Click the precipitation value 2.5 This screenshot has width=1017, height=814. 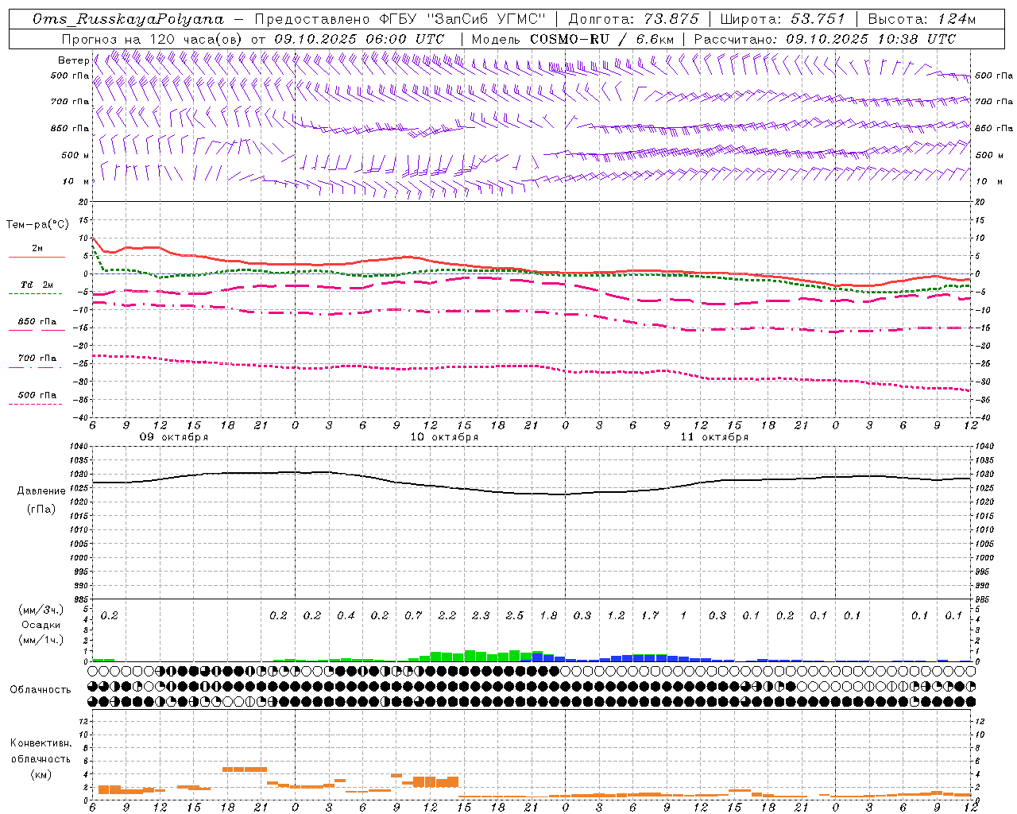(515, 616)
